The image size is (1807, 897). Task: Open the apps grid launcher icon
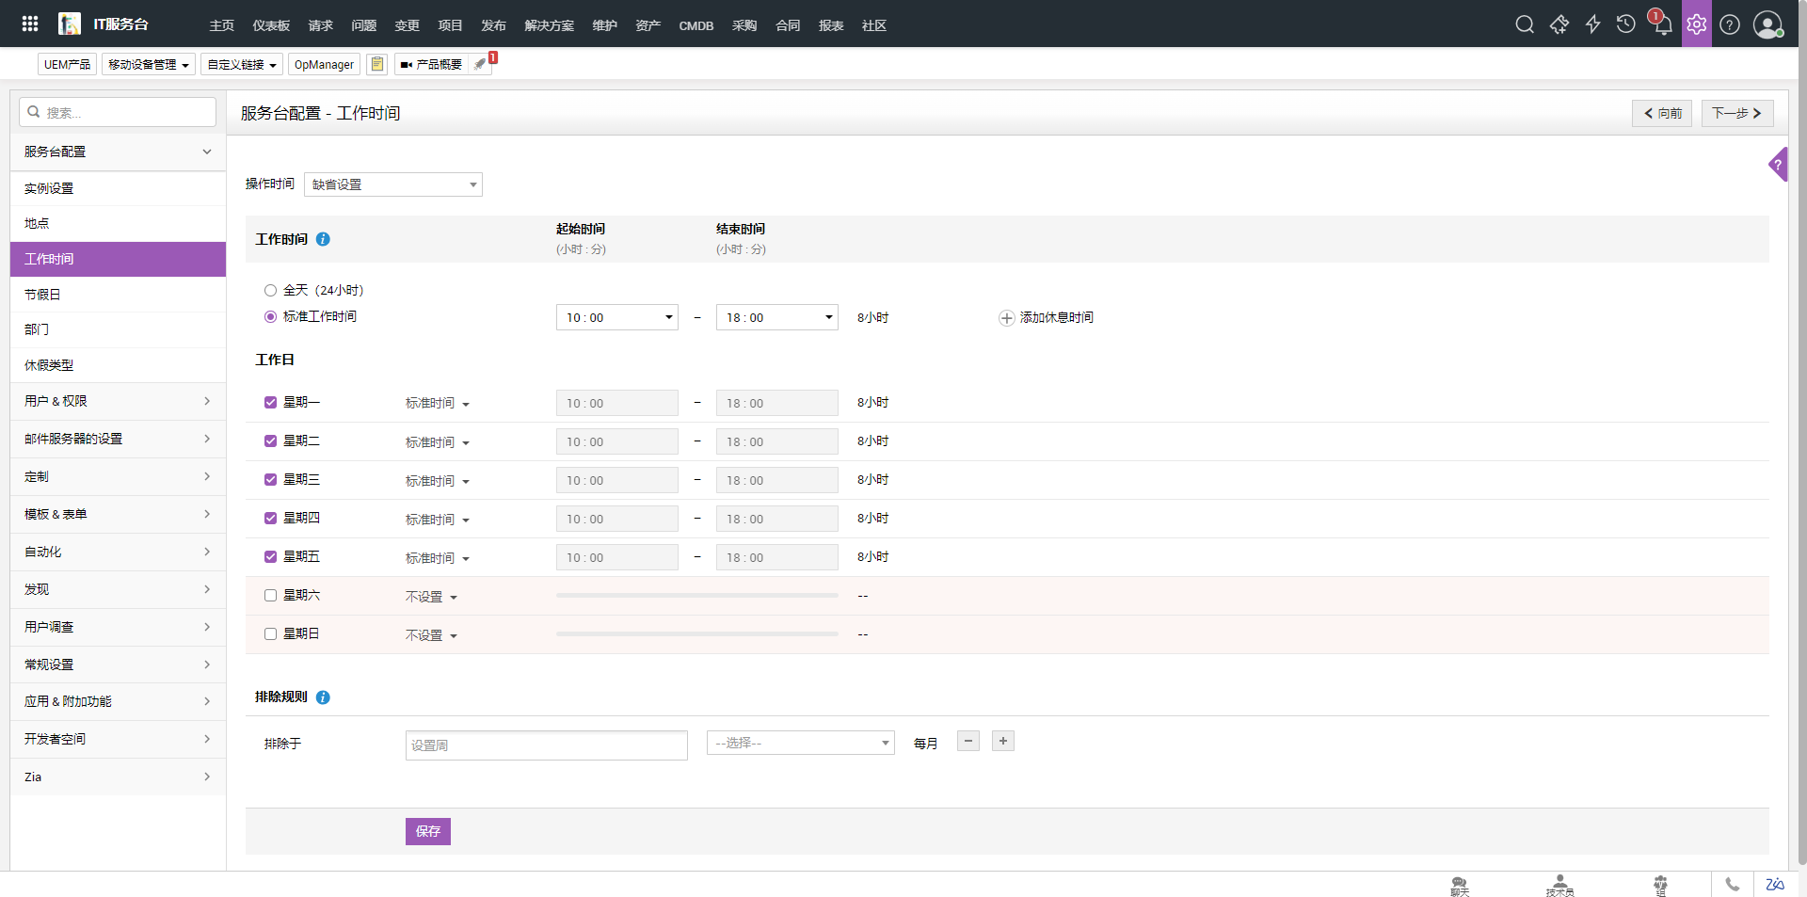30,24
